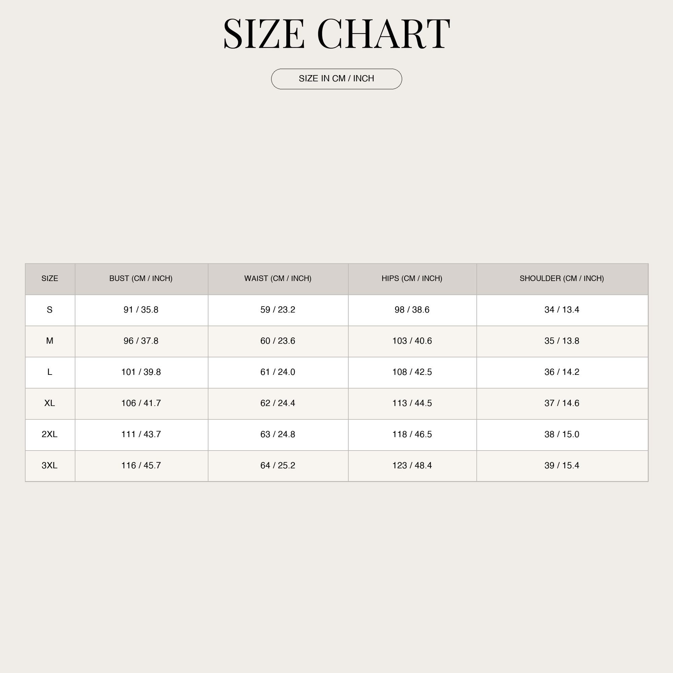Click the S size row label

coord(50,310)
